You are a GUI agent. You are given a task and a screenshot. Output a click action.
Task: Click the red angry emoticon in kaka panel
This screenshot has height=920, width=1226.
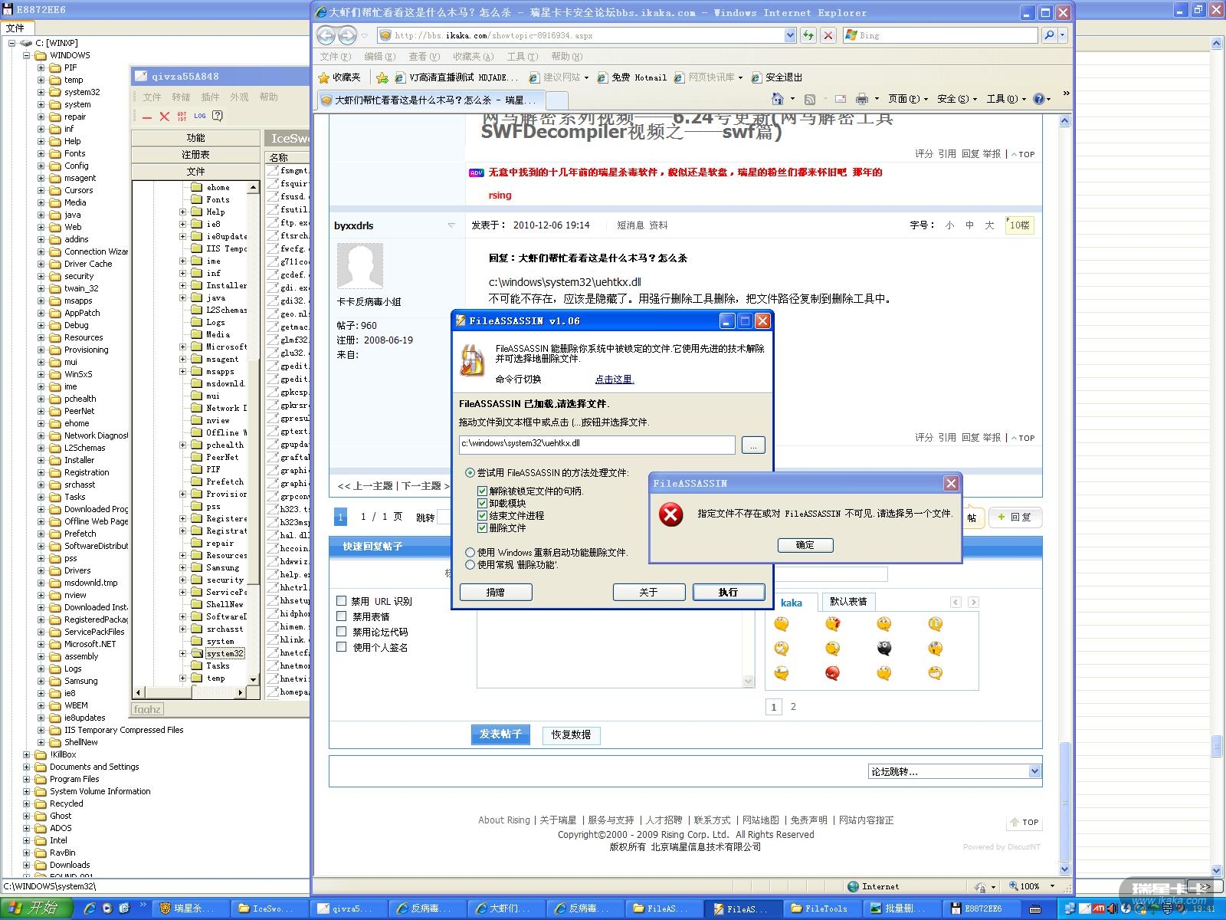pos(833,673)
